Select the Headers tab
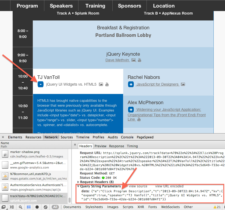Viewport: 225px width, 210px height. pos(85,146)
